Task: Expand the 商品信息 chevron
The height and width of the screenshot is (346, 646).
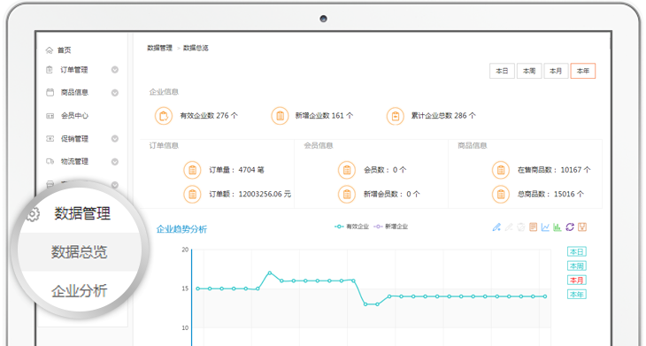Action: (x=115, y=93)
